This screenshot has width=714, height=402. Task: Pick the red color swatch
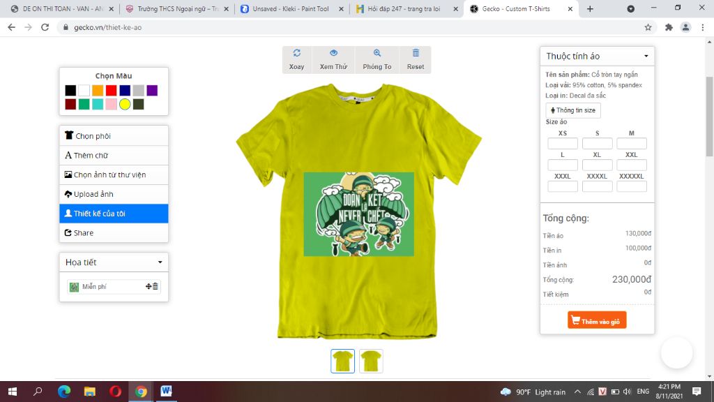click(x=112, y=90)
